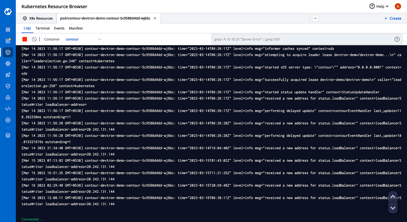The height and width of the screenshot is (222, 407).
Task: Clear logs using the circle-slash icon
Action: [x=34, y=39]
